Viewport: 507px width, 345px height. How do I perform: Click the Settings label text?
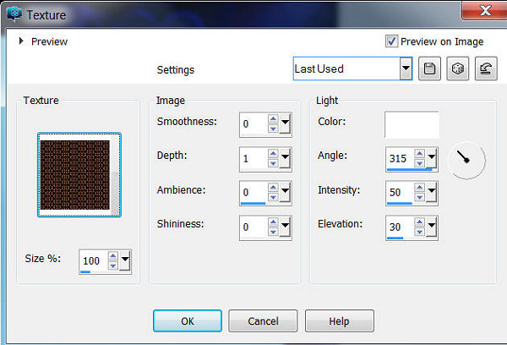pos(176,70)
